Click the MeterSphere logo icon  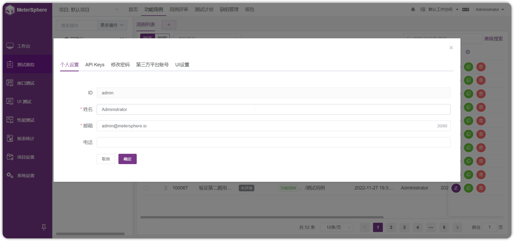click(10, 10)
